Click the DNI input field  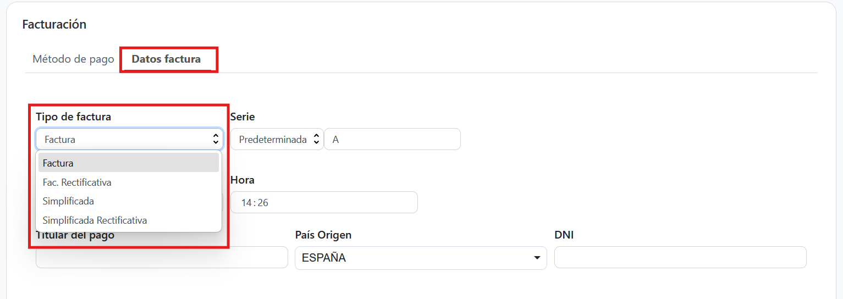coord(680,257)
